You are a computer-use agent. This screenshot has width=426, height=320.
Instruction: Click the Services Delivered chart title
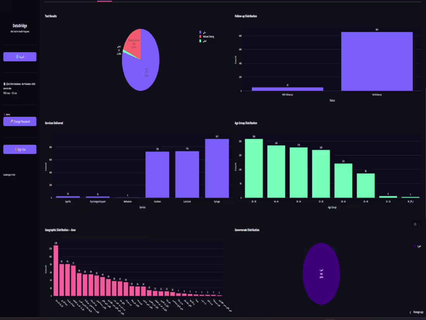coord(54,123)
